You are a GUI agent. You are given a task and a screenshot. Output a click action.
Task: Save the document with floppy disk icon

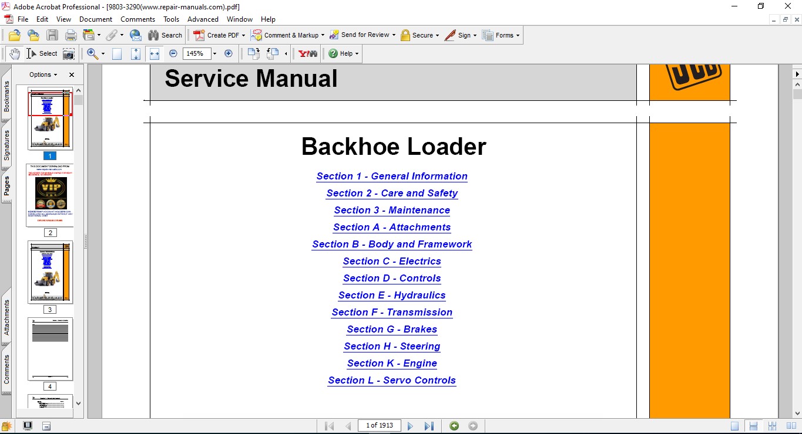point(52,35)
